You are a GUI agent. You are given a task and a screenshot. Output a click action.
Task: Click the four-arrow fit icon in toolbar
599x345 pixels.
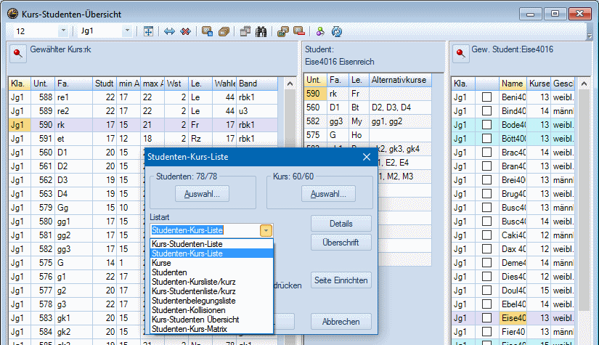(148, 31)
